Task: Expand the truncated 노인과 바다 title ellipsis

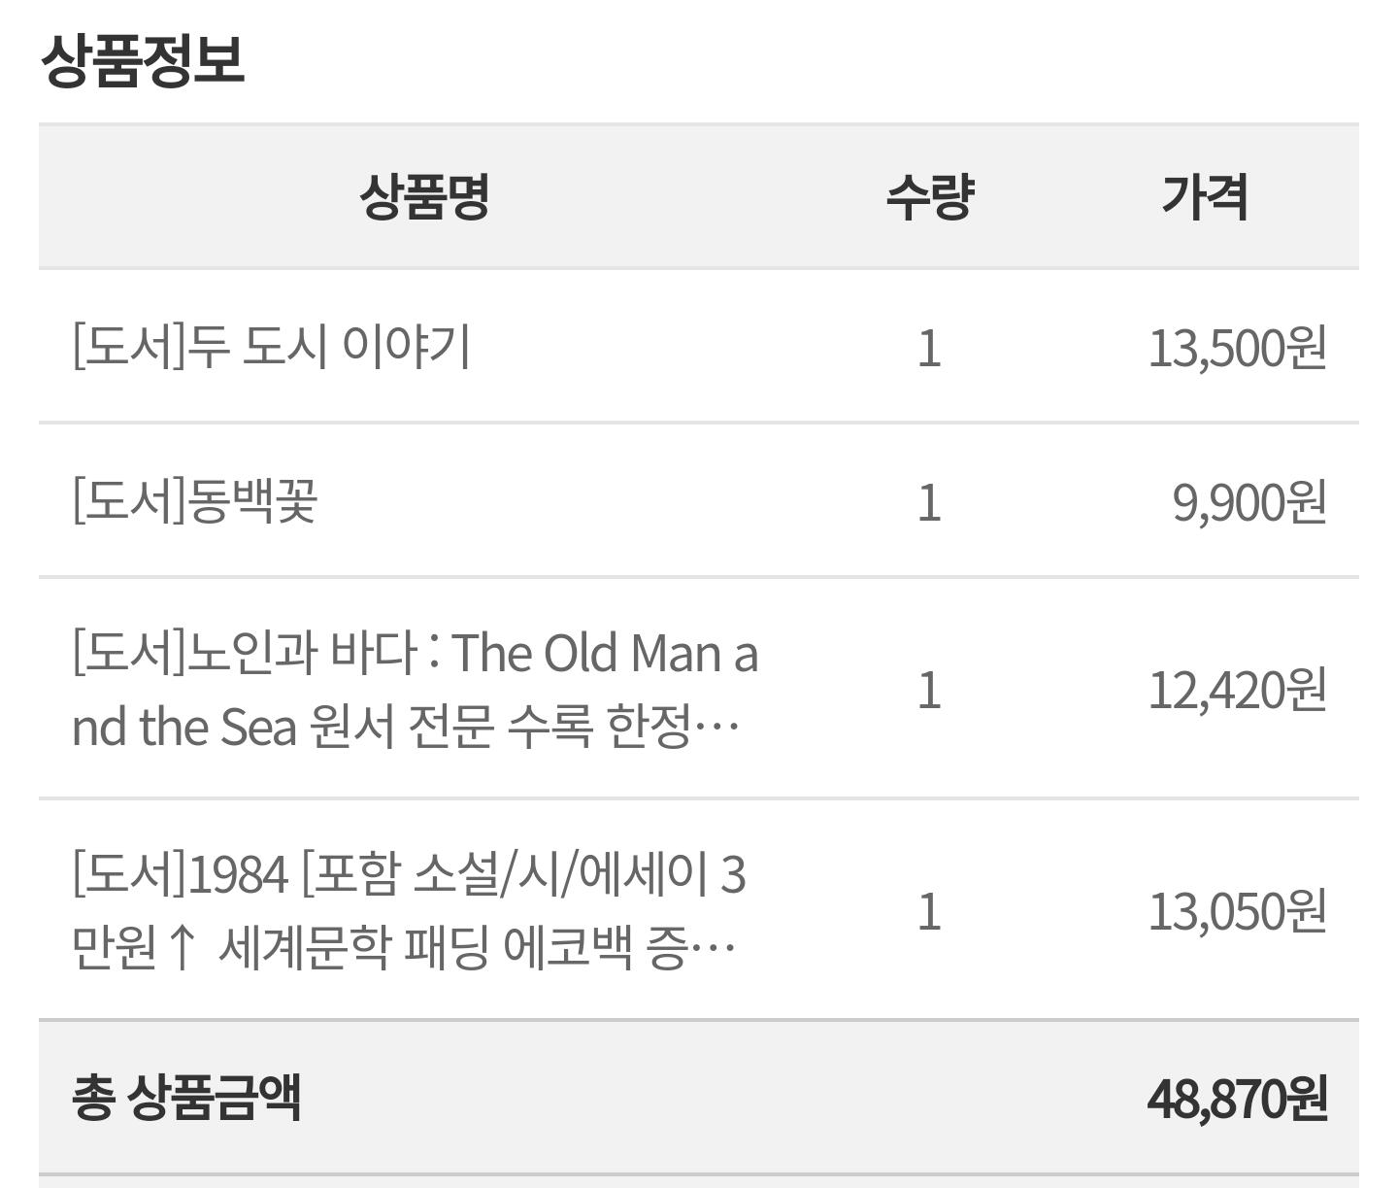Action: (x=717, y=727)
